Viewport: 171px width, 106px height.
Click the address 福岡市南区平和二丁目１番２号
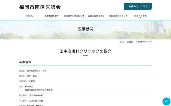coord(39,90)
